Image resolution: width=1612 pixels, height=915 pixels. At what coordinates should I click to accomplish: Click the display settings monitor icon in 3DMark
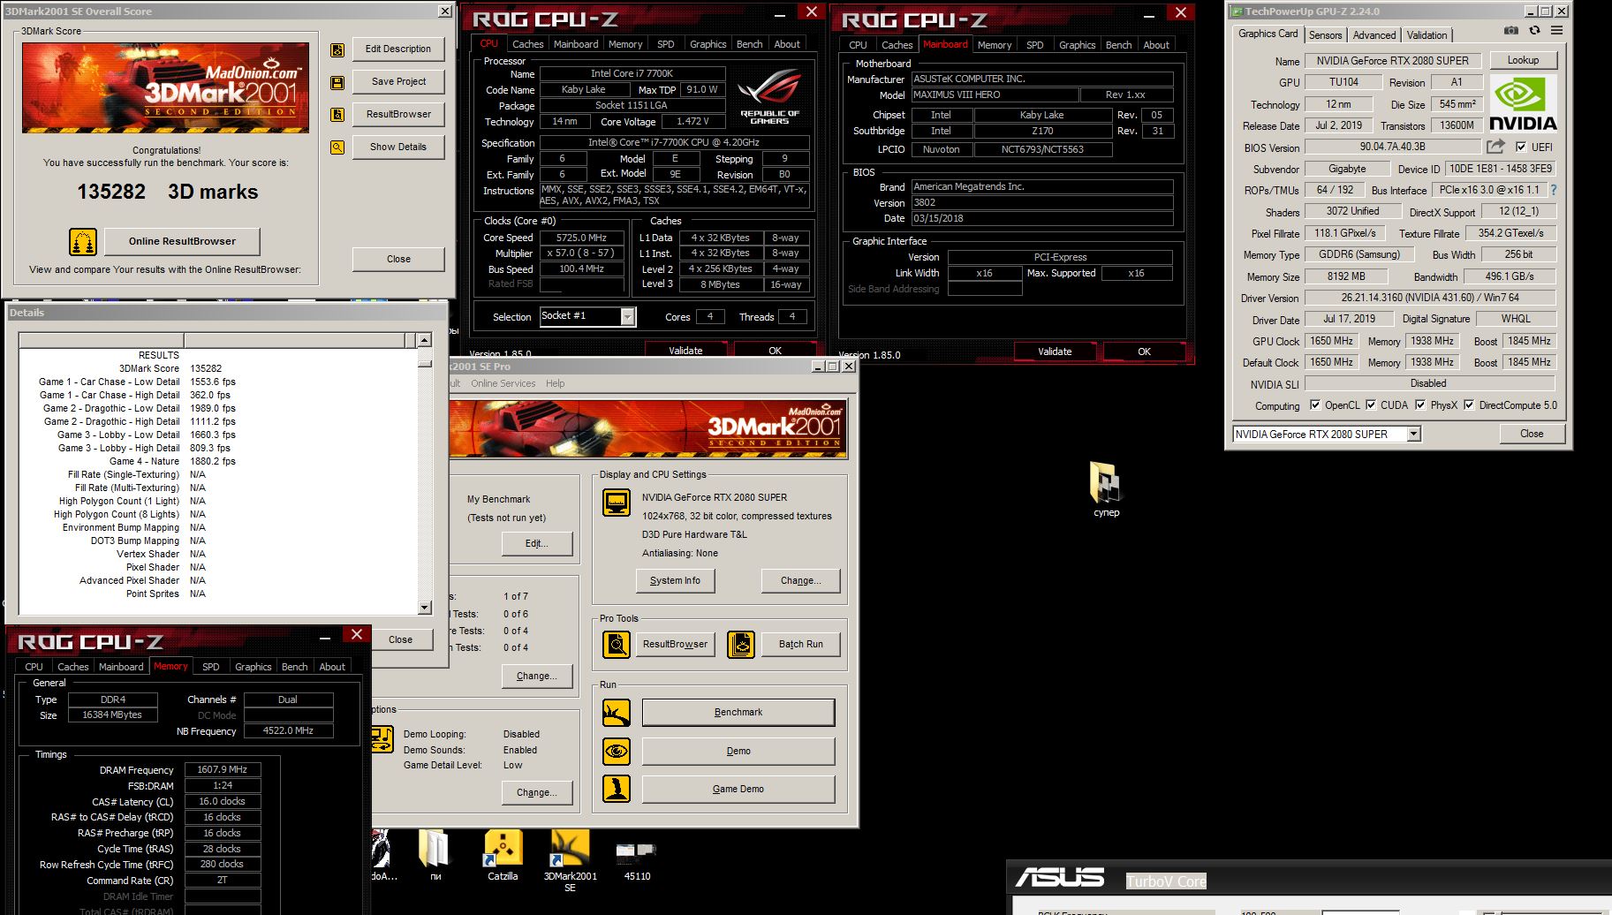[x=617, y=503]
